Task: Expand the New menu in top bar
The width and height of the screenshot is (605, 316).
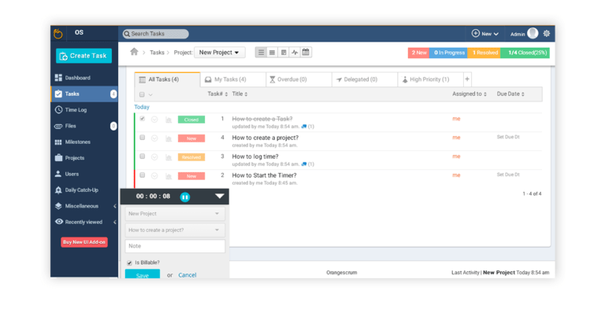Action: pos(485,34)
